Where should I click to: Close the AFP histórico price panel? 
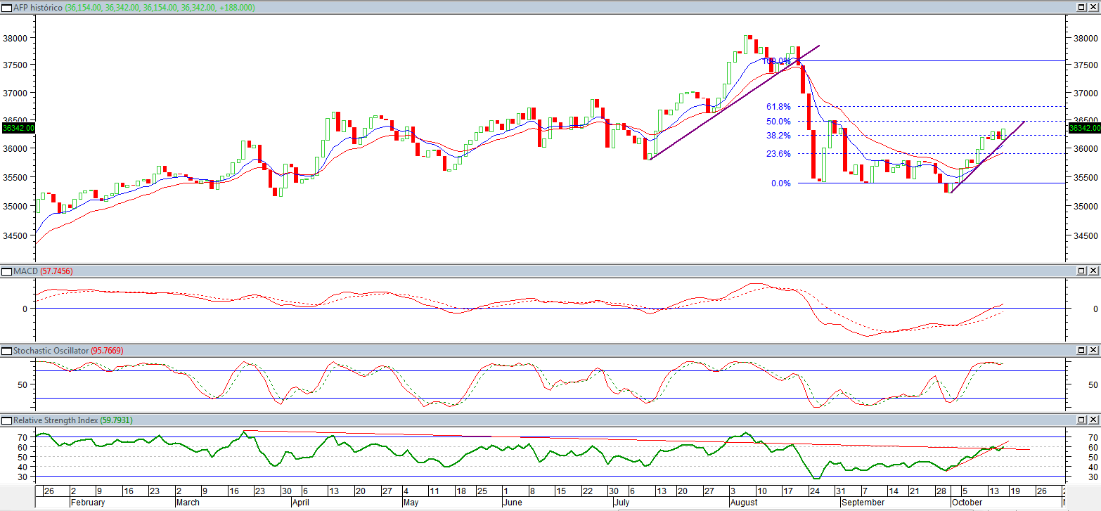(x=1093, y=7)
